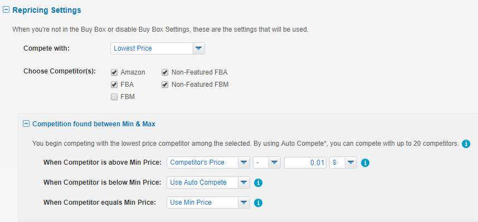Click info icon beside the $ currency dropdown

365,163
